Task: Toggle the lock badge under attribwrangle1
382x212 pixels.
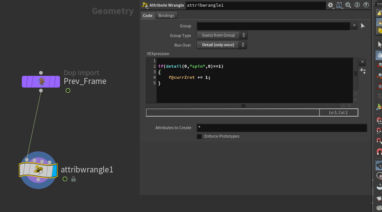Action: click(73, 179)
